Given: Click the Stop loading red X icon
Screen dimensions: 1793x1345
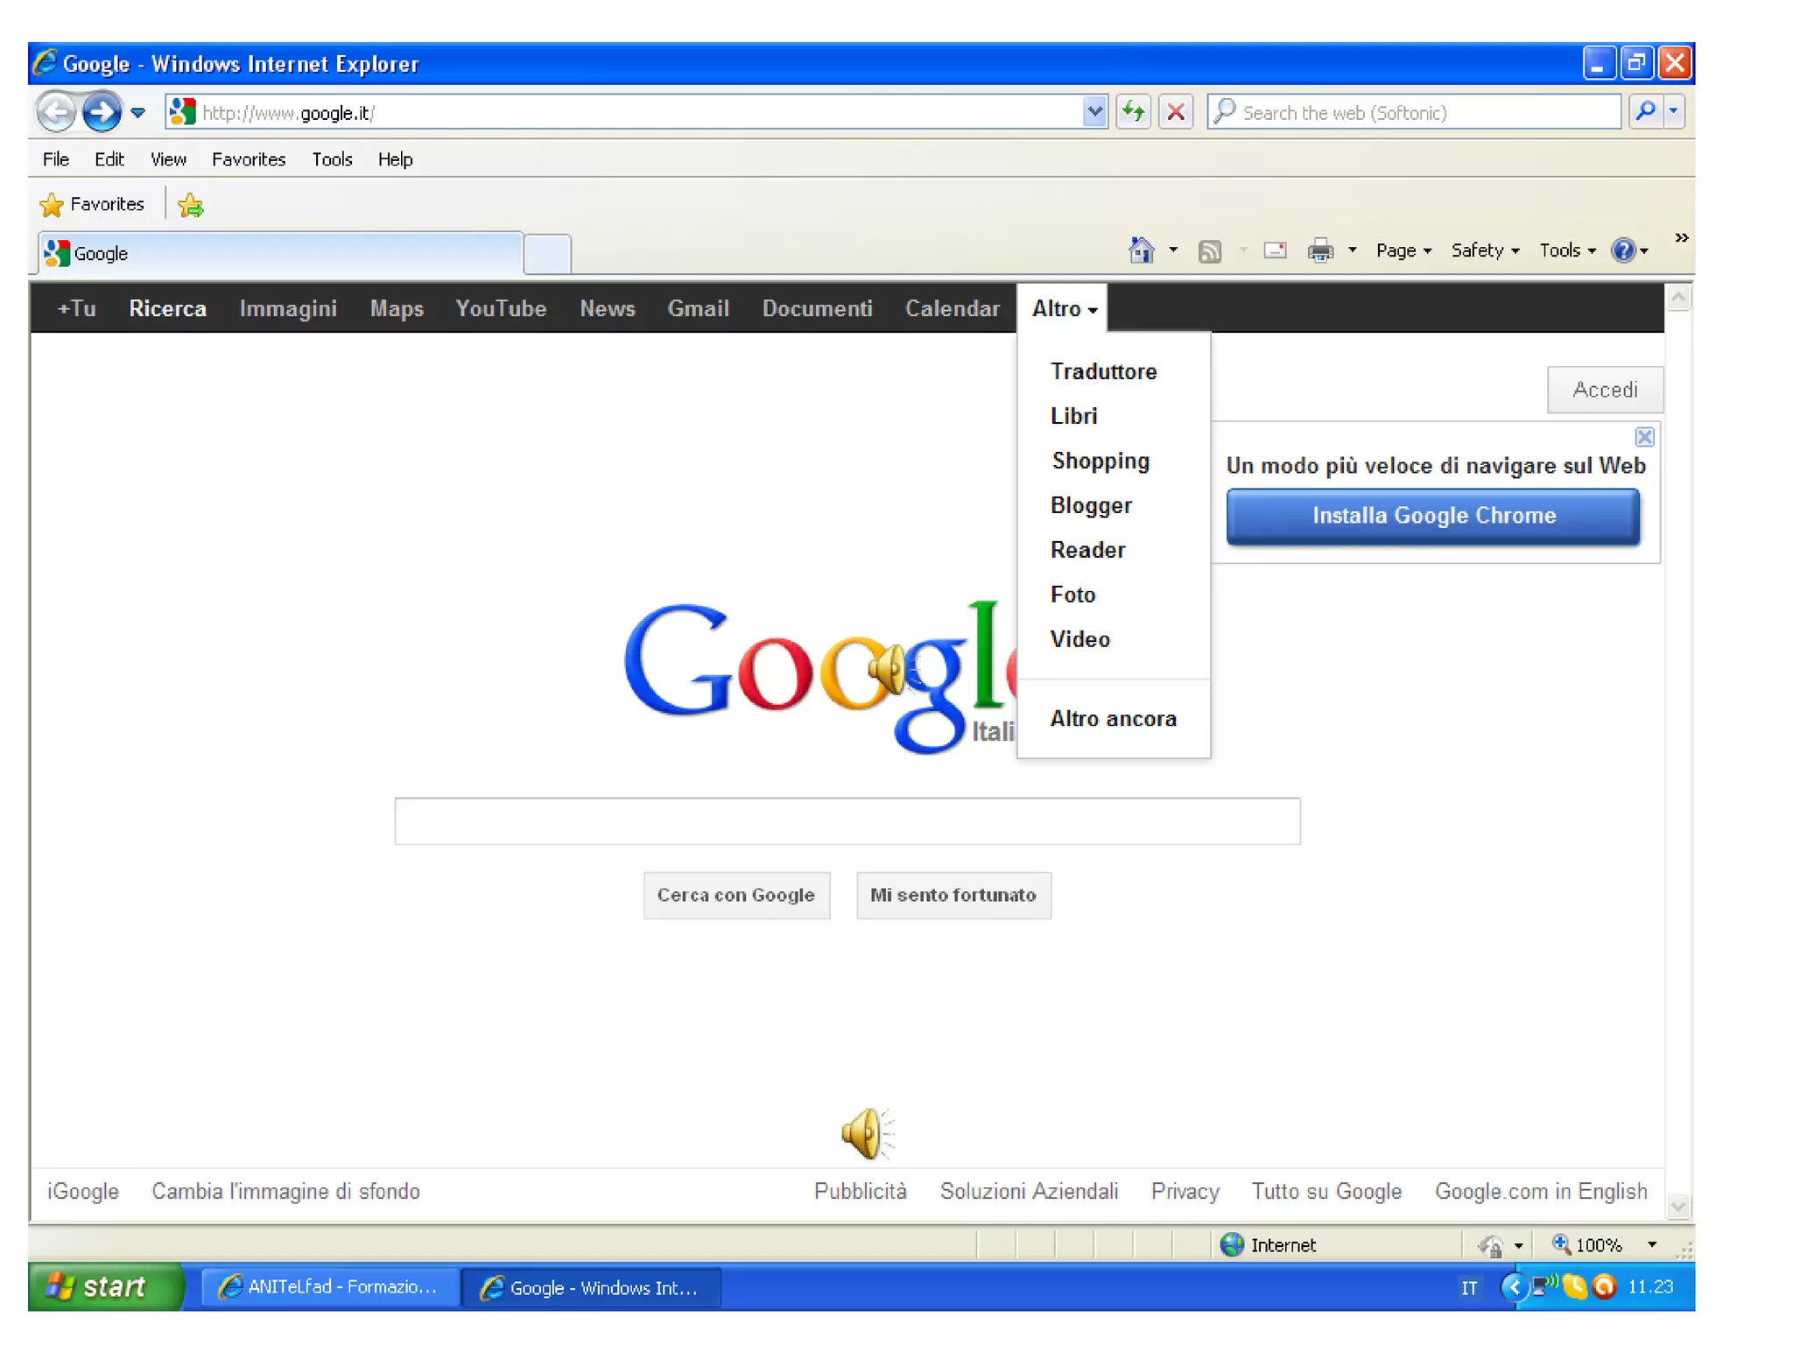Looking at the screenshot, I should click(x=1176, y=112).
